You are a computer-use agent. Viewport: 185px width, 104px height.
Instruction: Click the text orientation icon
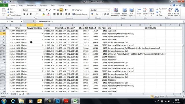66,10
